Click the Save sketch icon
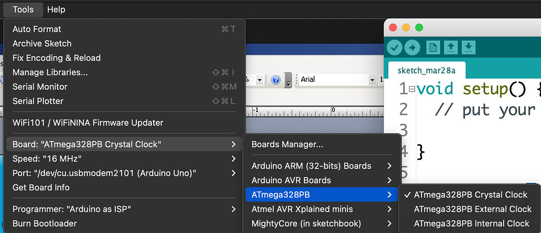This screenshot has height=233, width=541. pyautogui.click(x=468, y=48)
